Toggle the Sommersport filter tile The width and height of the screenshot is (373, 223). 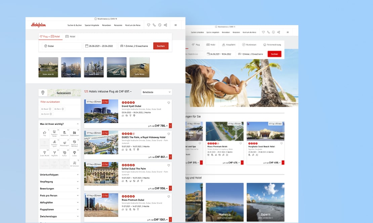54,143
